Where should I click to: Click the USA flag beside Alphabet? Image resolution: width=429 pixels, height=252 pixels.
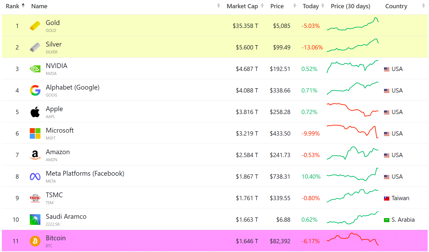click(x=387, y=90)
